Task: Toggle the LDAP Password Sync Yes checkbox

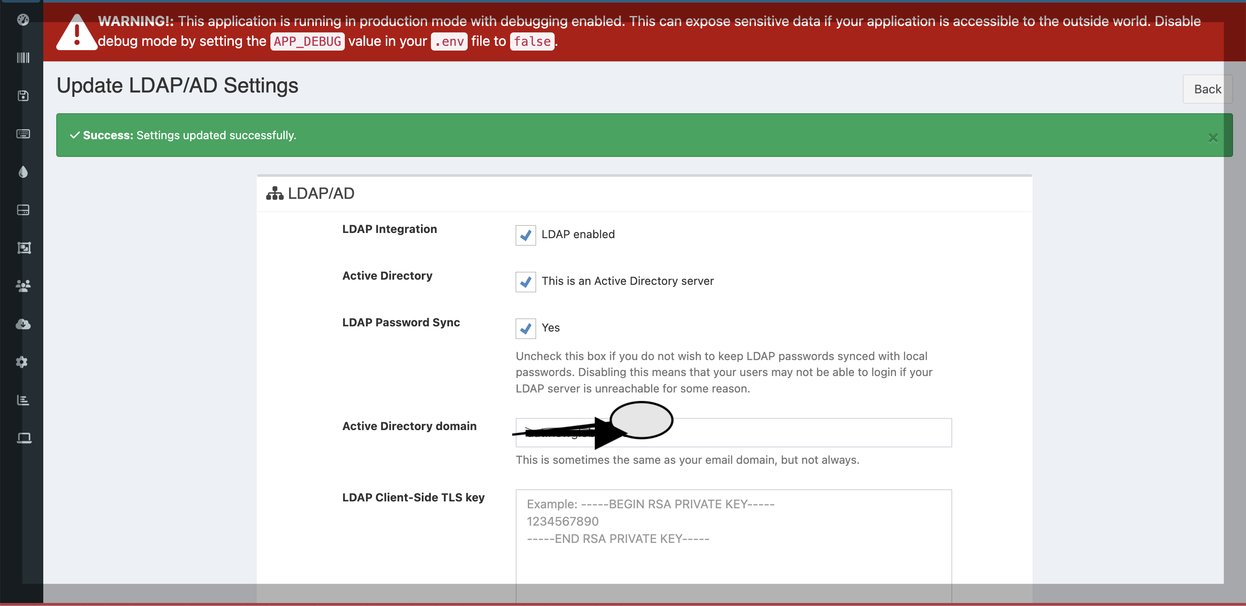Action: click(x=526, y=329)
